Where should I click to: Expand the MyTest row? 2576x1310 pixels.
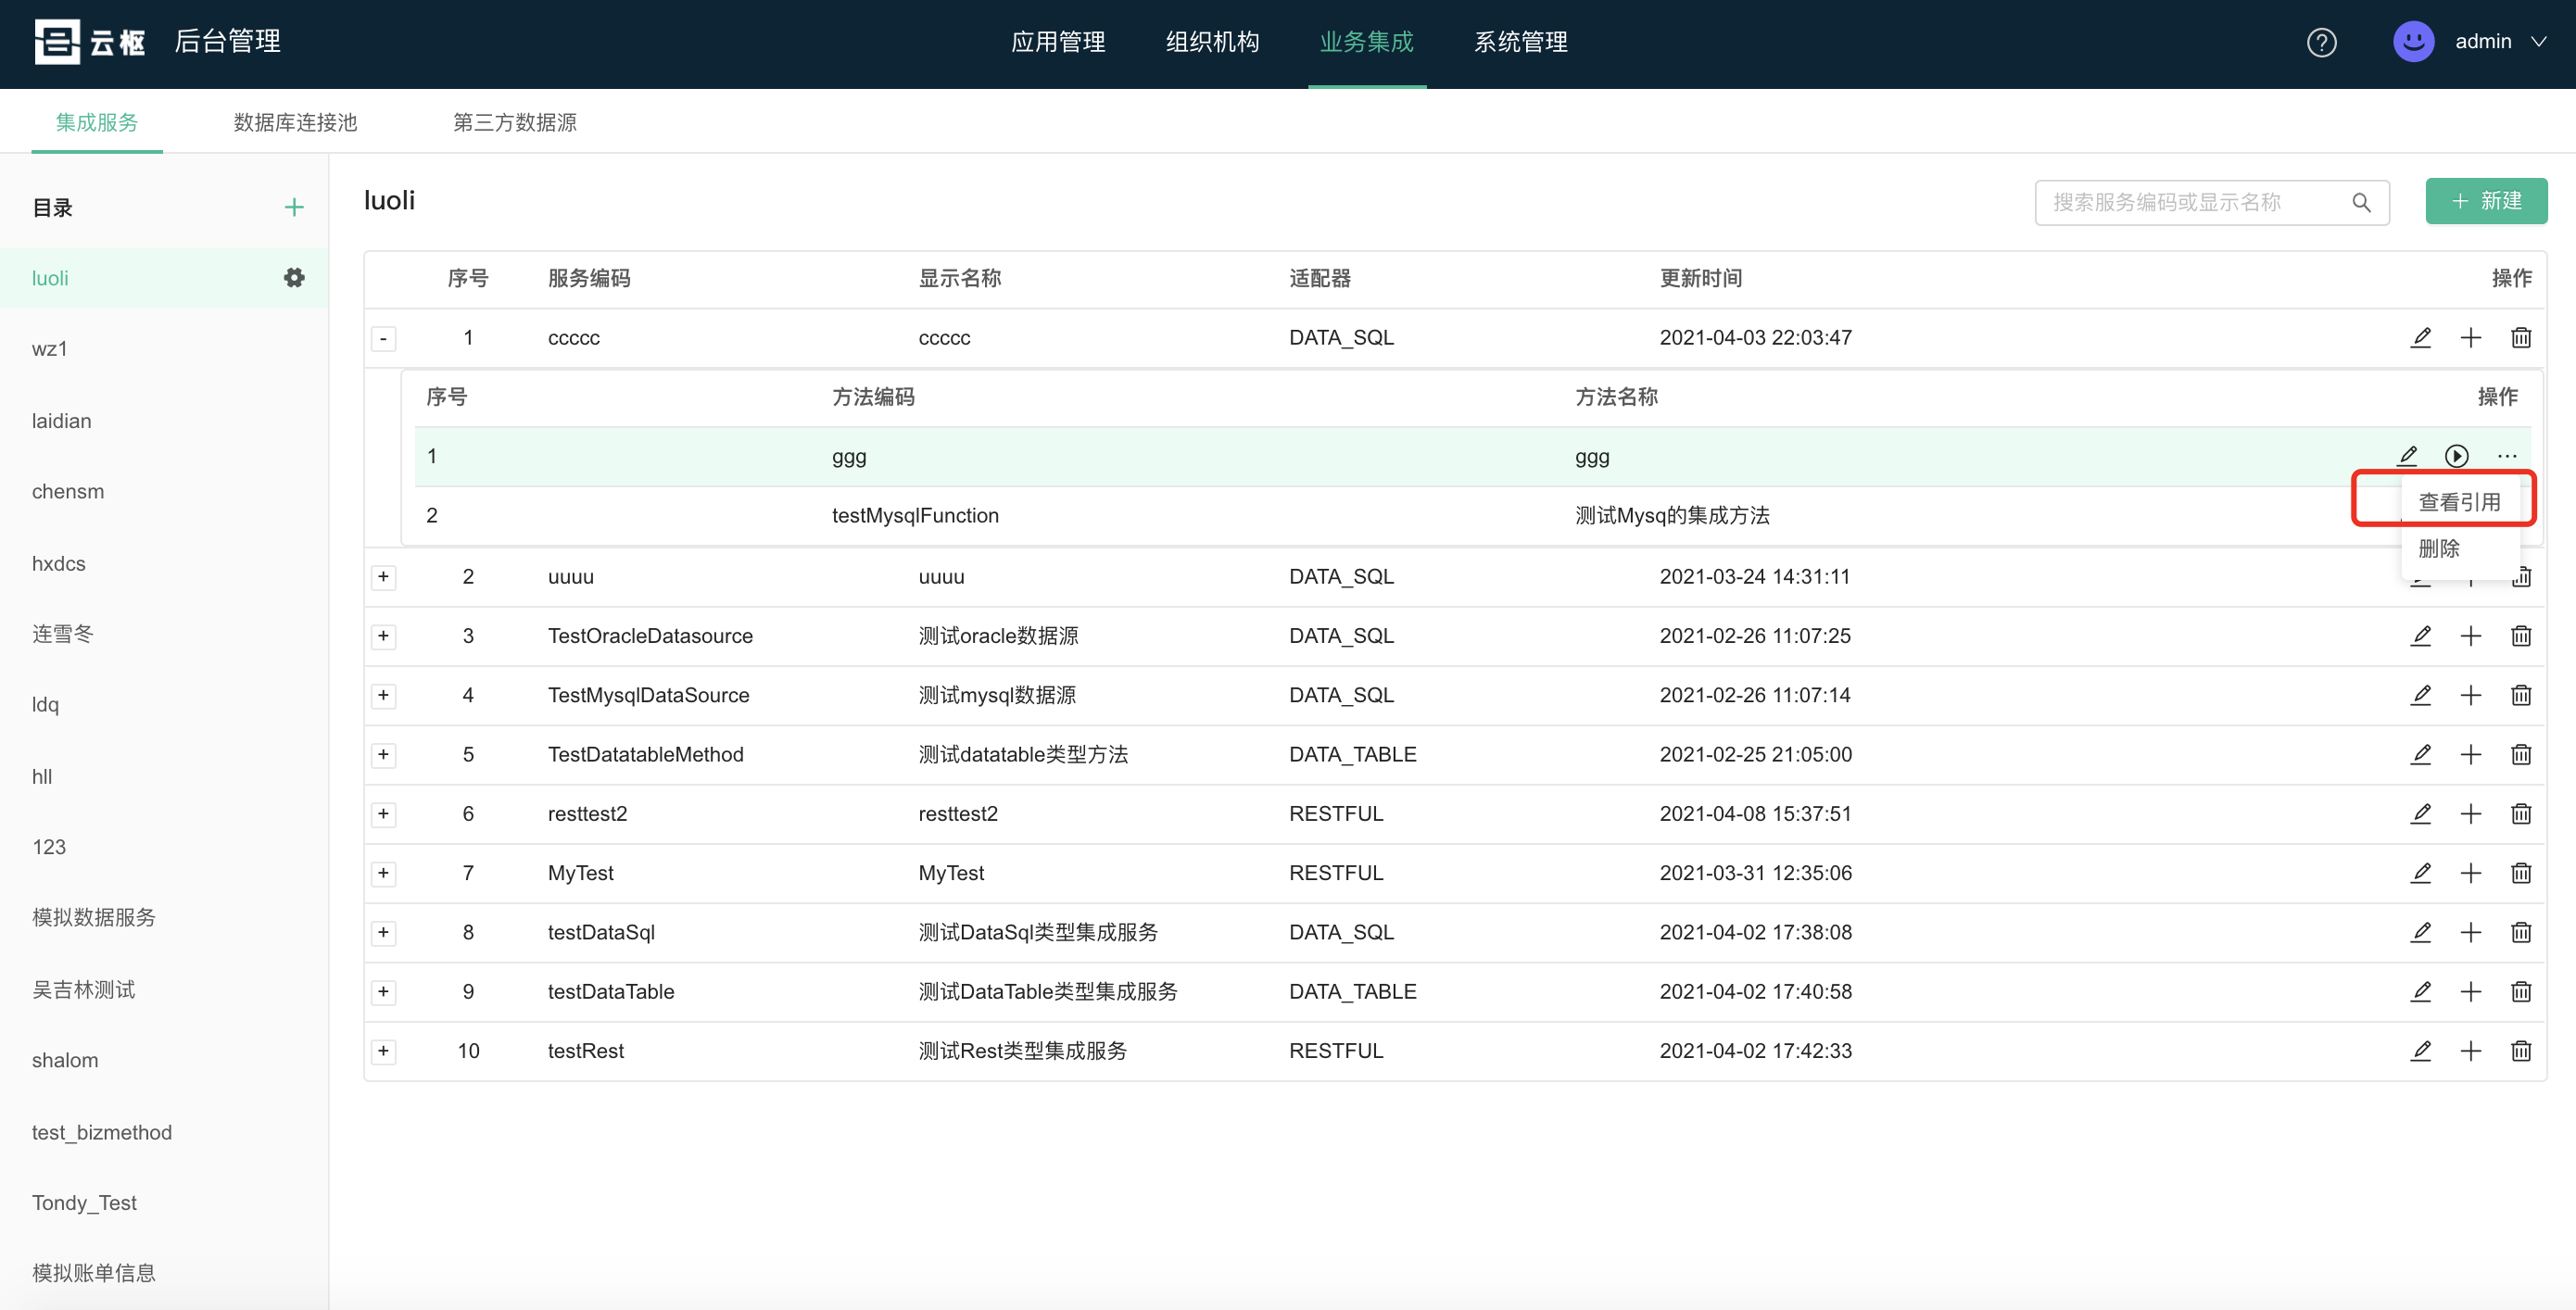[x=383, y=873]
